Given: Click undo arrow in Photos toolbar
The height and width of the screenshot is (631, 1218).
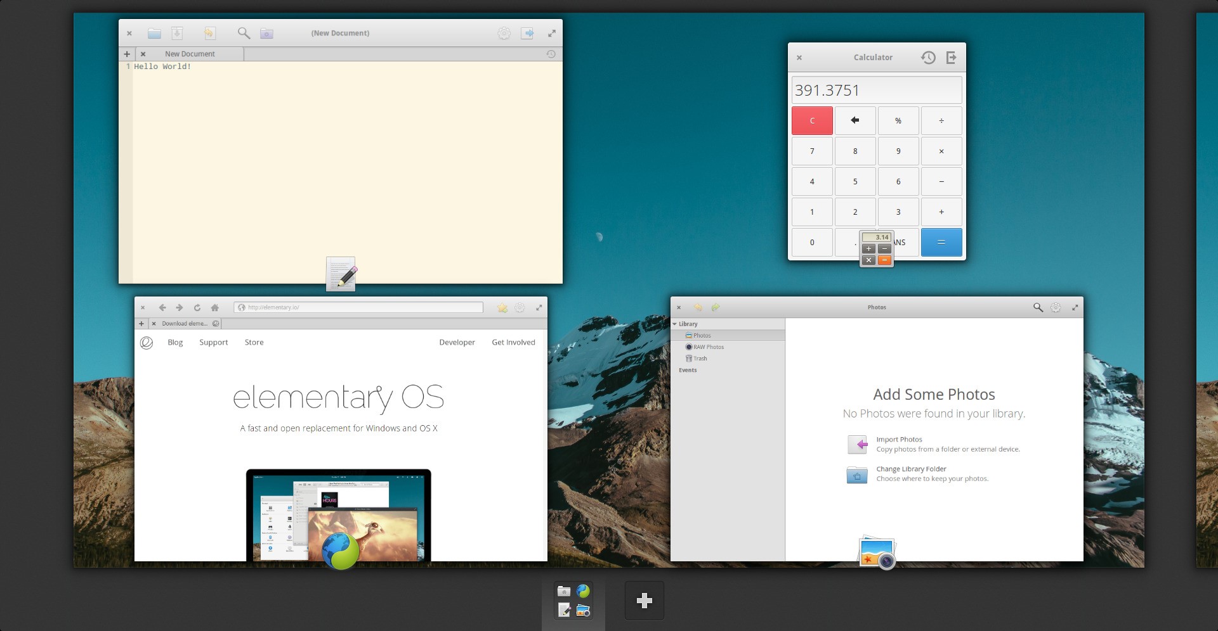Looking at the screenshot, I should [x=698, y=308].
